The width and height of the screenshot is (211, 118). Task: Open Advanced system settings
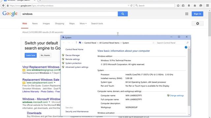click(77, 67)
